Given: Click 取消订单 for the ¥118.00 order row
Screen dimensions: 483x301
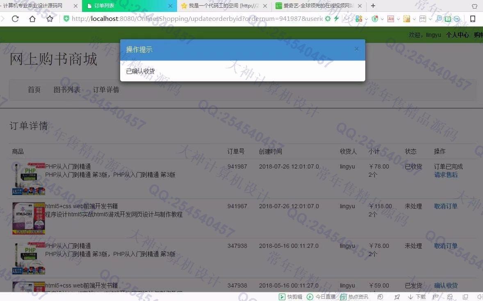Looking at the screenshot, I should 446,206.
